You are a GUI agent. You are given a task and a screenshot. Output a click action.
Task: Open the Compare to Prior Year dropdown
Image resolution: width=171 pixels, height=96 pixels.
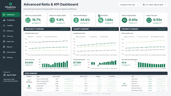point(129,5)
